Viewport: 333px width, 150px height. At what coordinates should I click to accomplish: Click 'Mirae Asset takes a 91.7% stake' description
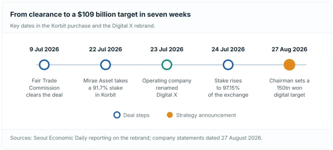click(106, 88)
